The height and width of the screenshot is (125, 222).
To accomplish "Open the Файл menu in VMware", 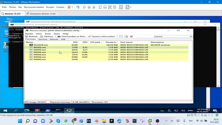I will point(4,7).
